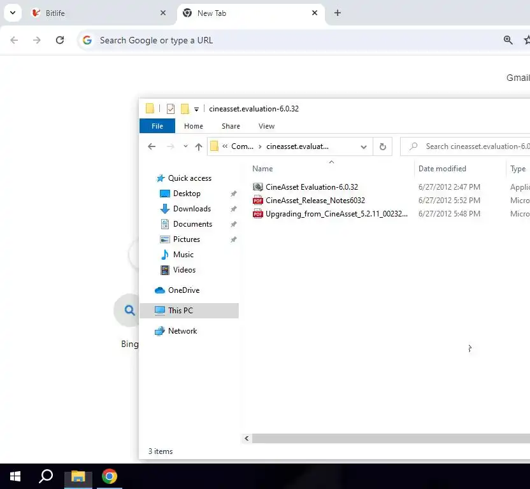Open a new Chrome tab
This screenshot has height=489, width=530.
(x=338, y=13)
